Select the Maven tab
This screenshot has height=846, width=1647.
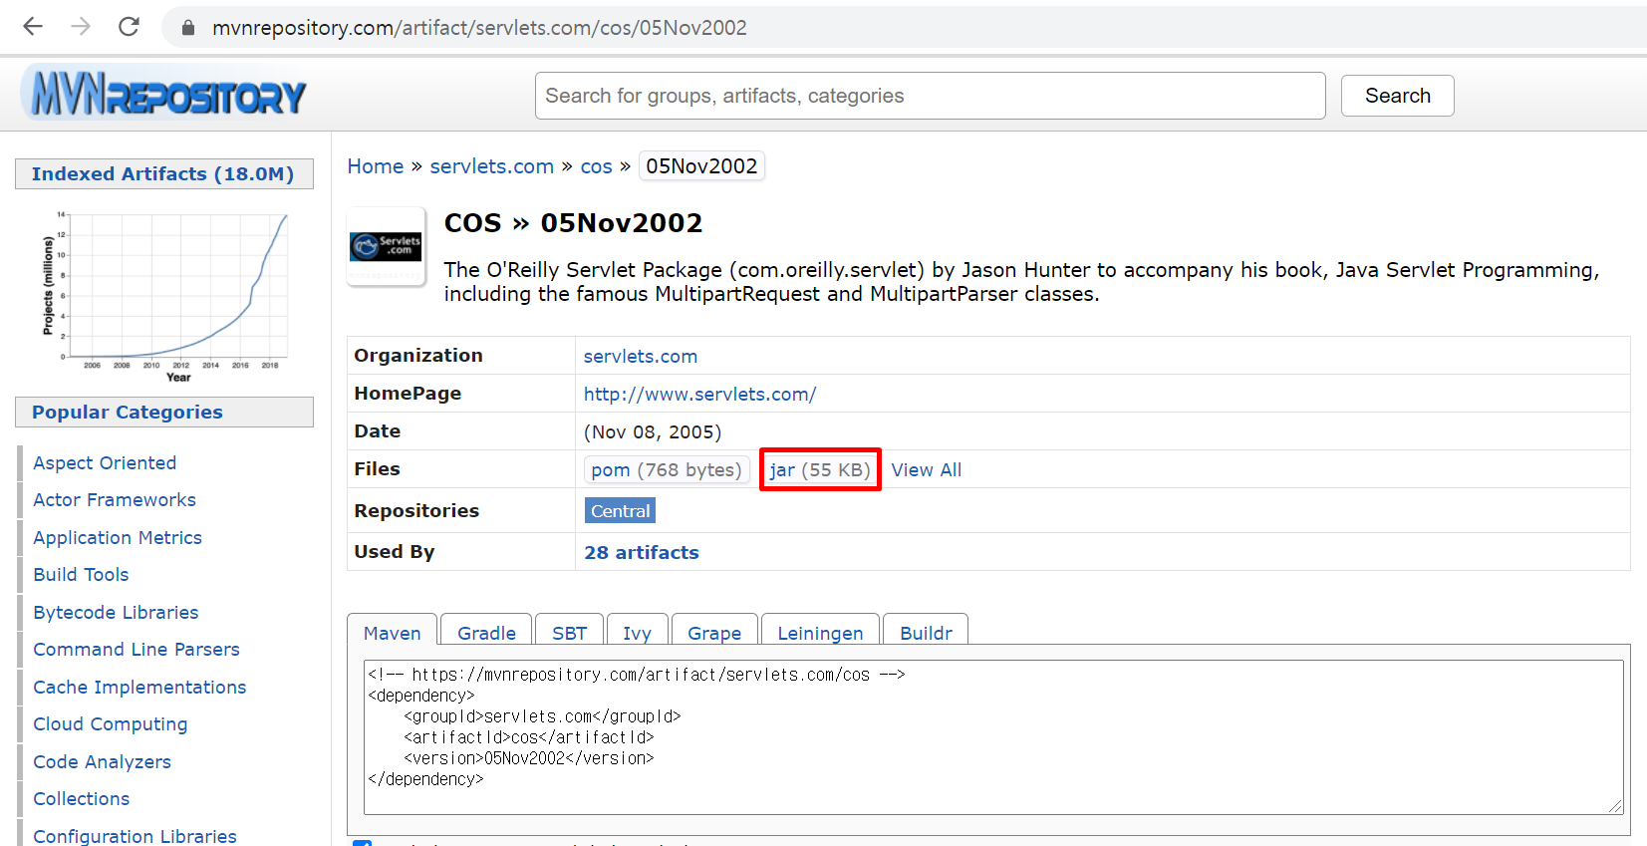tap(392, 633)
